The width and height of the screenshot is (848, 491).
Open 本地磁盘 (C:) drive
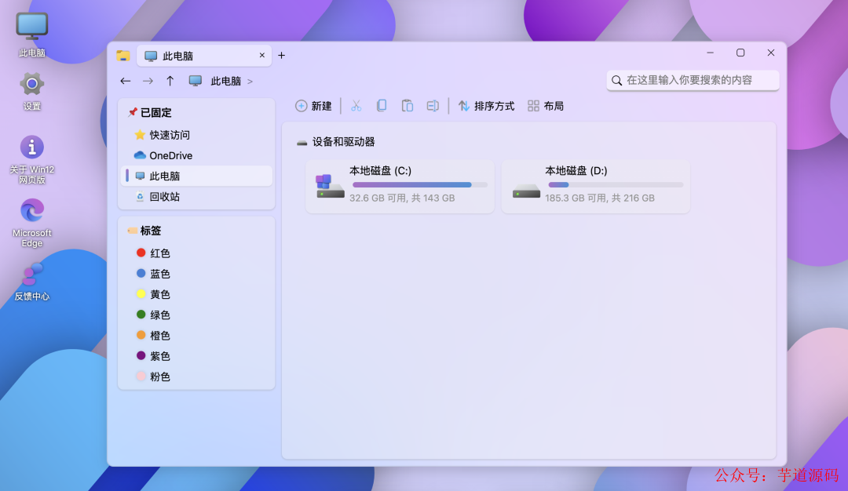pyautogui.click(x=400, y=186)
